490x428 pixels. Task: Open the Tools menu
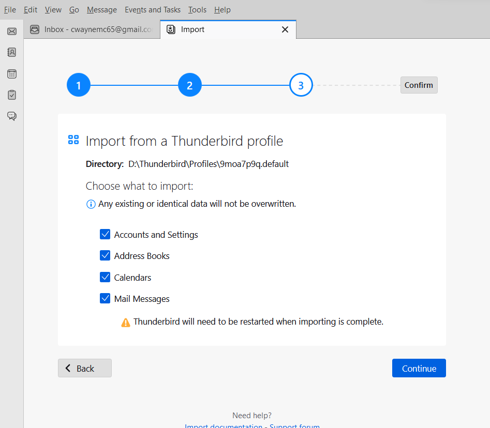pos(197,10)
